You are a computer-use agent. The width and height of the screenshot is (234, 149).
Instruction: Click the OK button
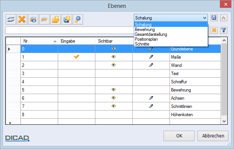(x=179, y=136)
